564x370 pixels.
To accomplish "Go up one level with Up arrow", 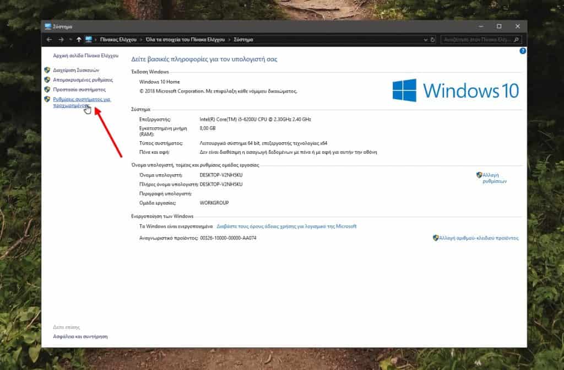I will pos(79,40).
